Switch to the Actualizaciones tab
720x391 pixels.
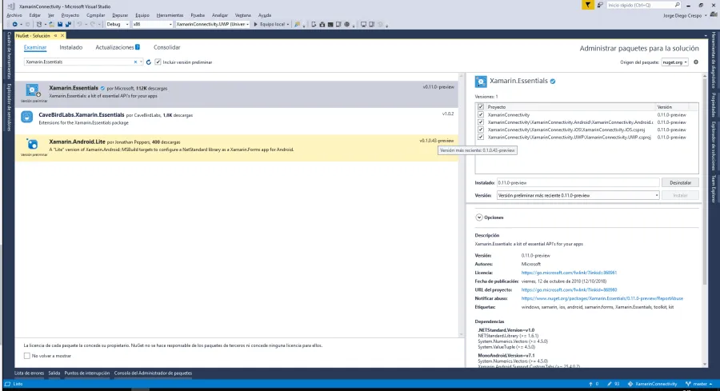tap(118, 47)
